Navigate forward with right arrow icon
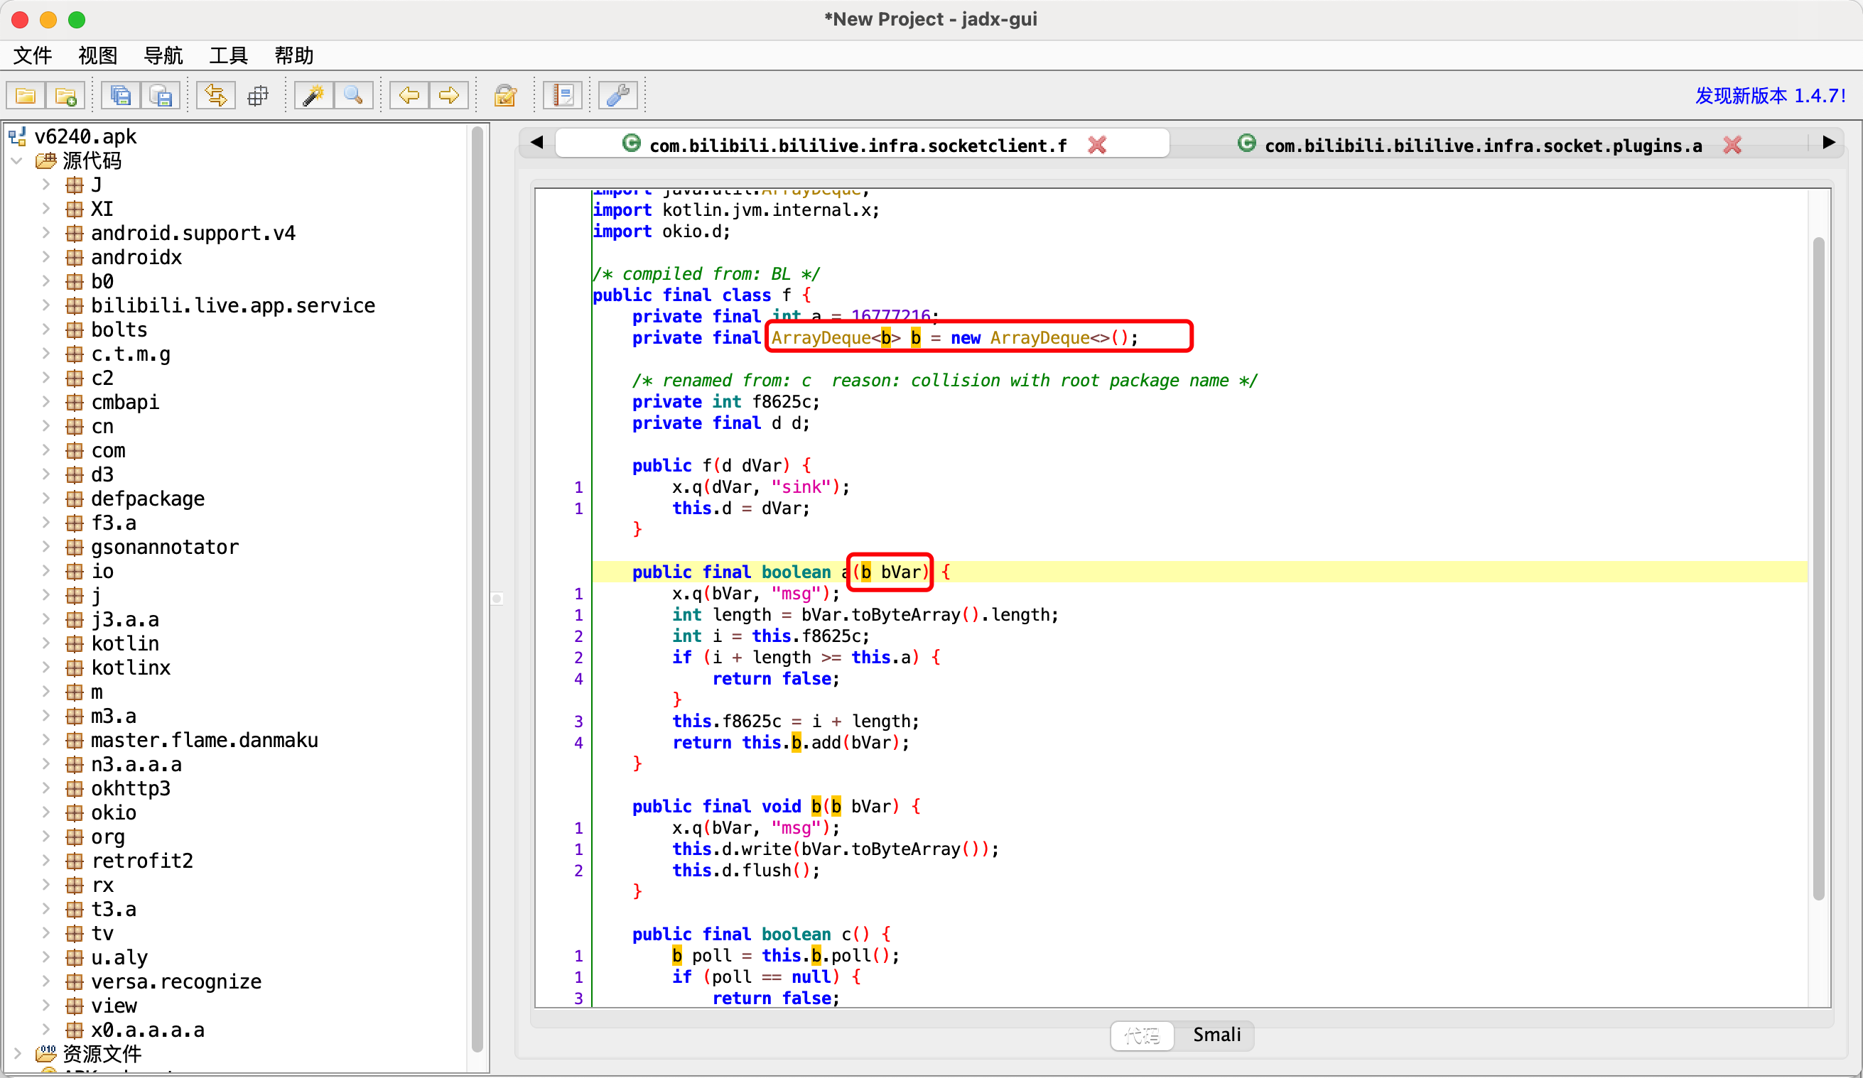The width and height of the screenshot is (1863, 1078). (x=449, y=95)
